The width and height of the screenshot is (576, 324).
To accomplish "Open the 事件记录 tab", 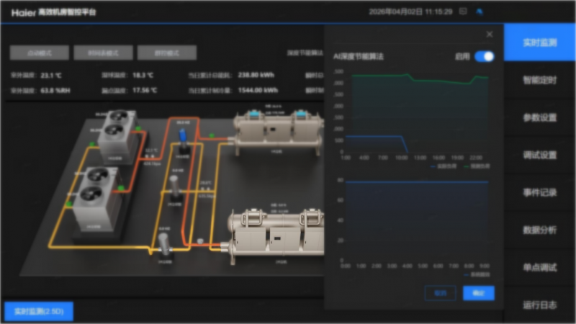I will (540, 192).
